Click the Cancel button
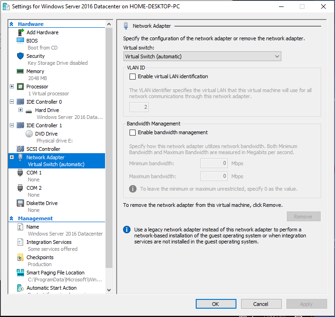The width and height of the screenshot is (335, 317). tap(261, 304)
